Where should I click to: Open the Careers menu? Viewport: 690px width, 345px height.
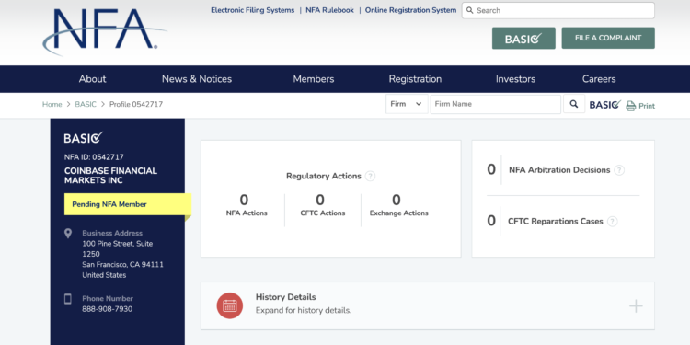(599, 79)
